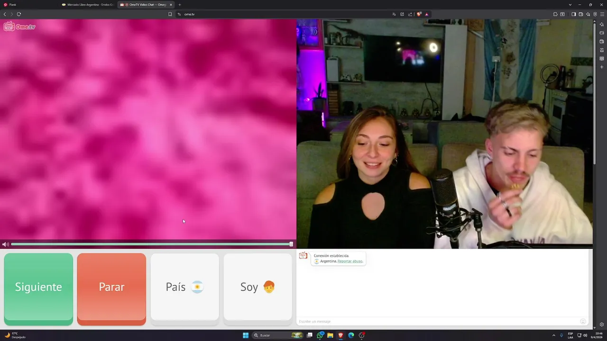Open sidebar settings gear icon

[x=602, y=324]
